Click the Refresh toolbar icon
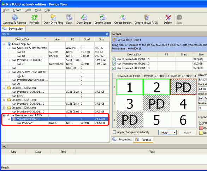This screenshot has height=171, width=207. coord(34,17)
